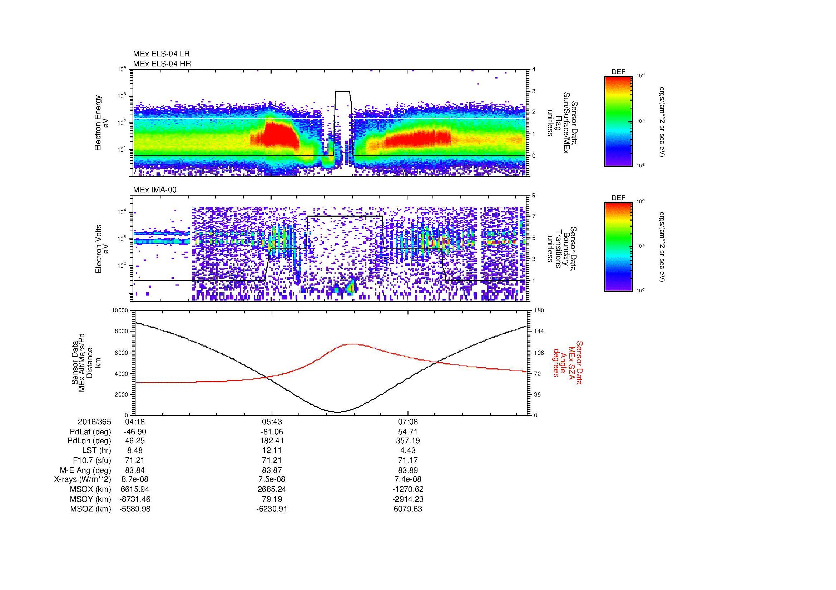This screenshot has width=836, height=590.
Task: Click the 'X-rays (W/m**2)' row label
Action: pos(83,479)
